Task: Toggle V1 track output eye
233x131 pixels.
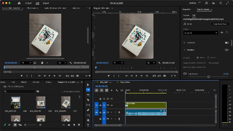Action: point(112,105)
